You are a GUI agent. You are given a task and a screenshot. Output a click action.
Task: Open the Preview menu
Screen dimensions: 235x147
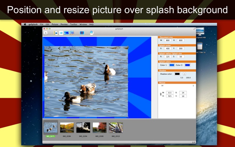[x=64, y=24]
